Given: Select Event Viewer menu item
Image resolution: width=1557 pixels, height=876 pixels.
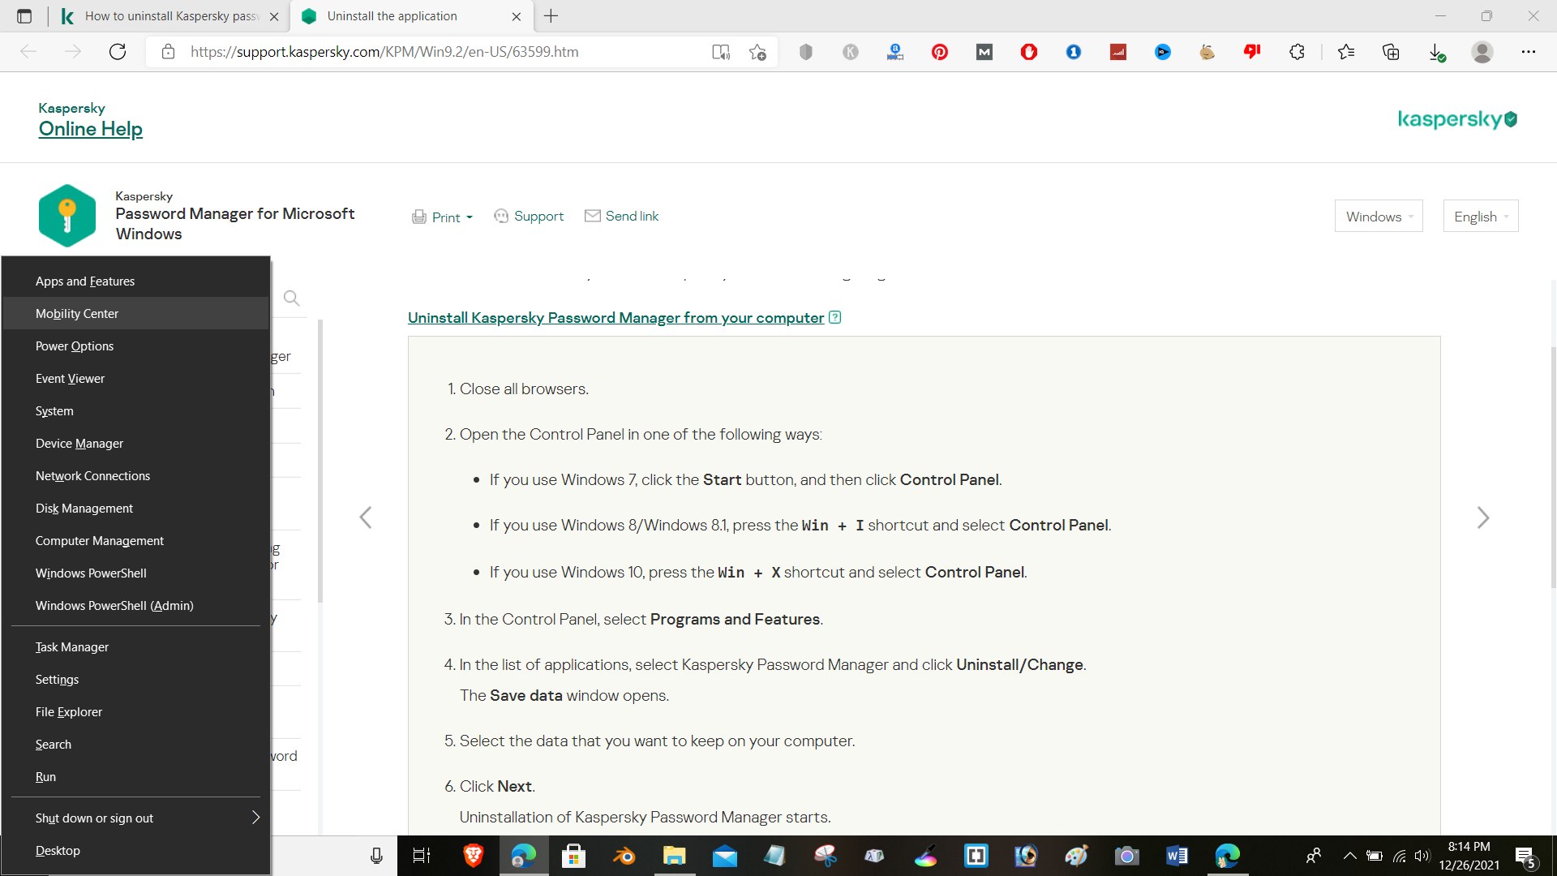Looking at the screenshot, I should (136, 378).
